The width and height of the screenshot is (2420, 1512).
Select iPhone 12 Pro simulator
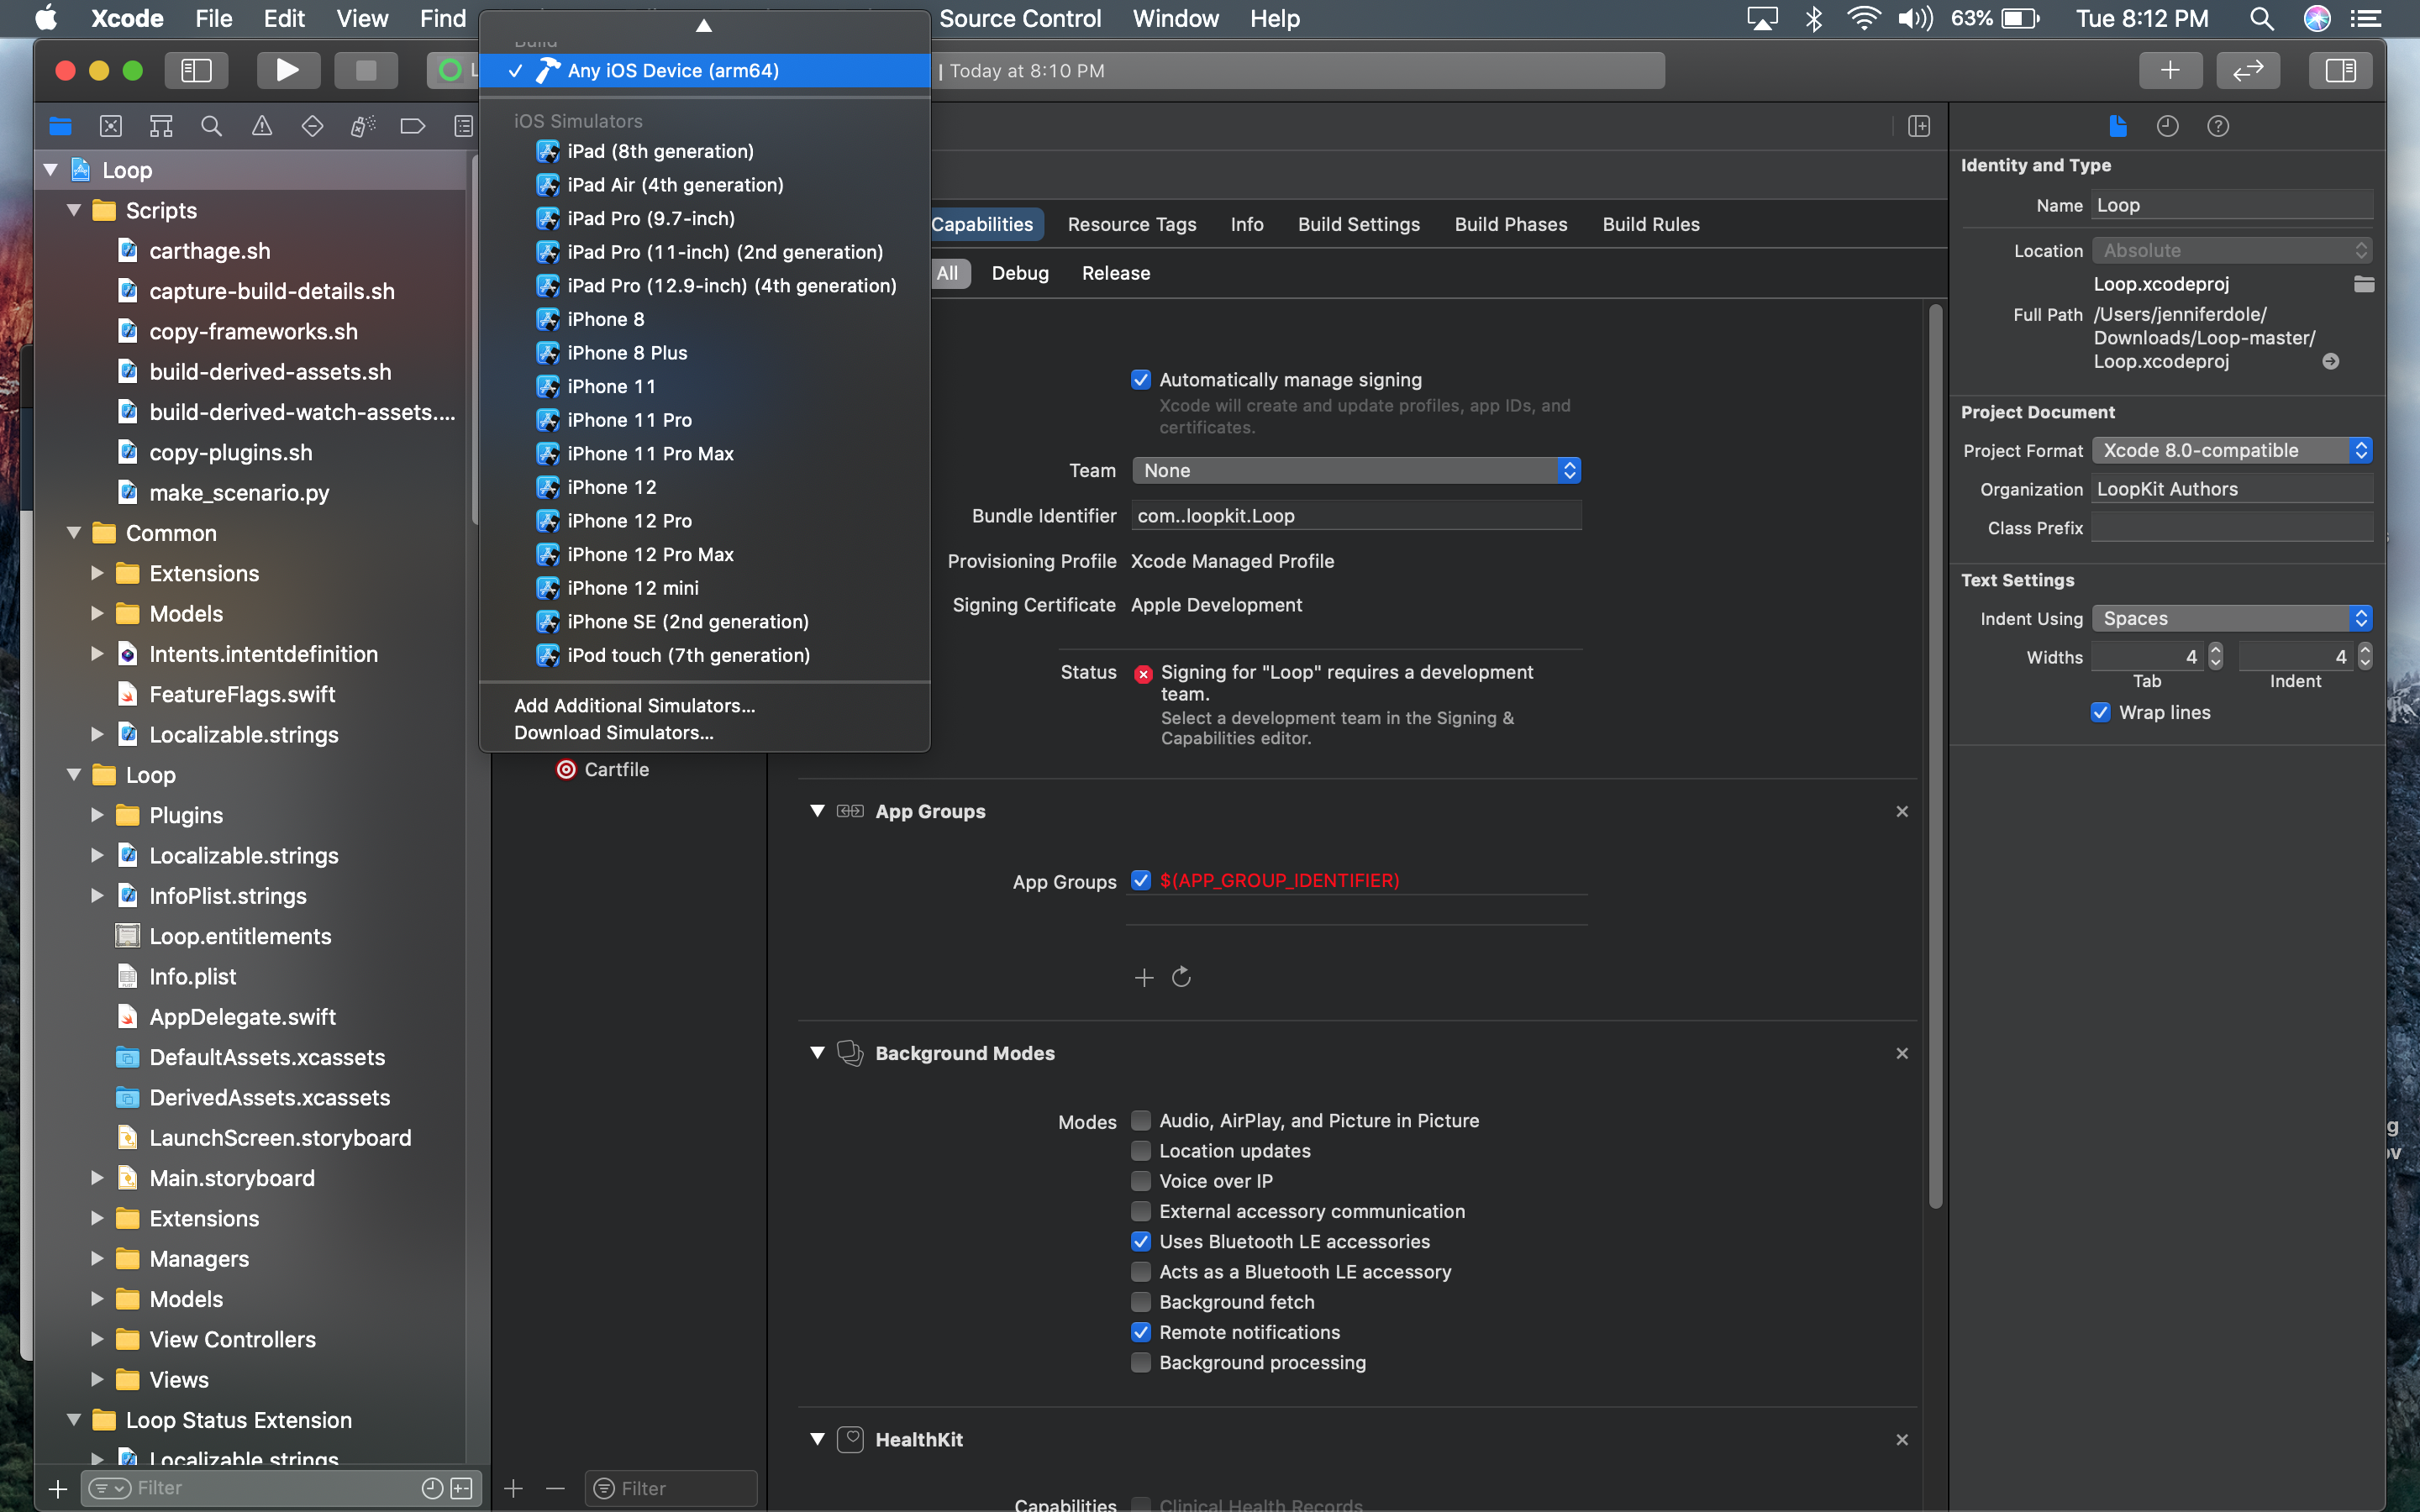click(x=705, y=521)
